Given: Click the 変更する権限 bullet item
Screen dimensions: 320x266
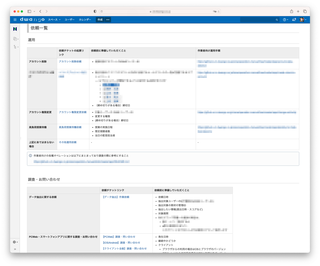Looking at the screenshot, I should 103,116.
